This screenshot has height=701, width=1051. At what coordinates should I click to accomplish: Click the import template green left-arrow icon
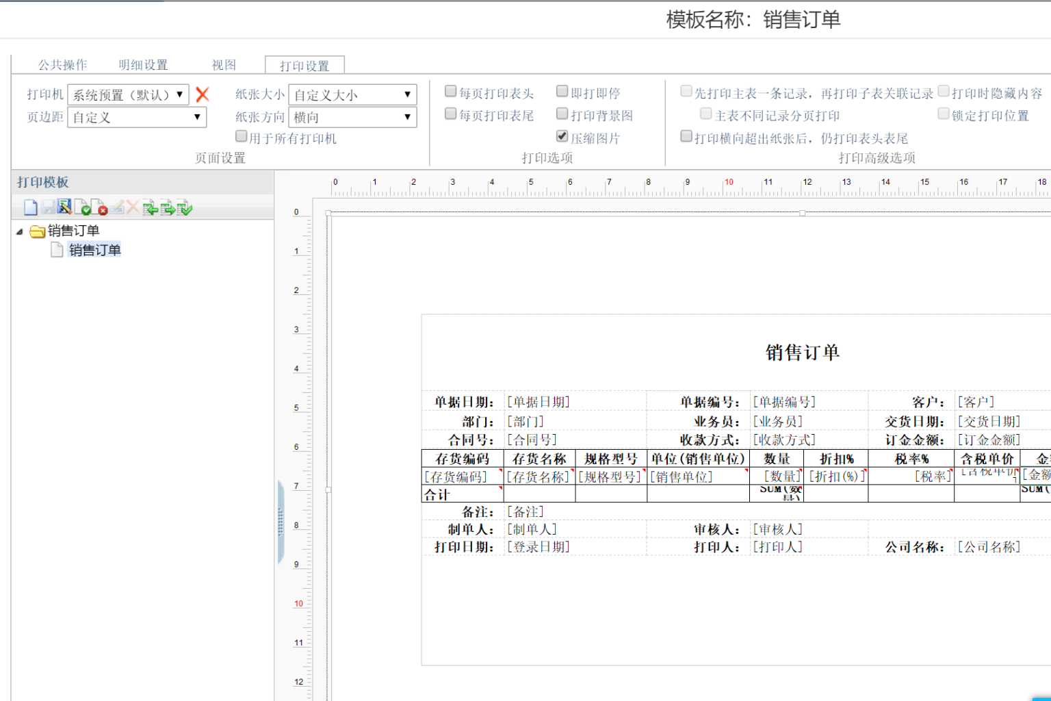pyautogui.click(x=150, y=207)
